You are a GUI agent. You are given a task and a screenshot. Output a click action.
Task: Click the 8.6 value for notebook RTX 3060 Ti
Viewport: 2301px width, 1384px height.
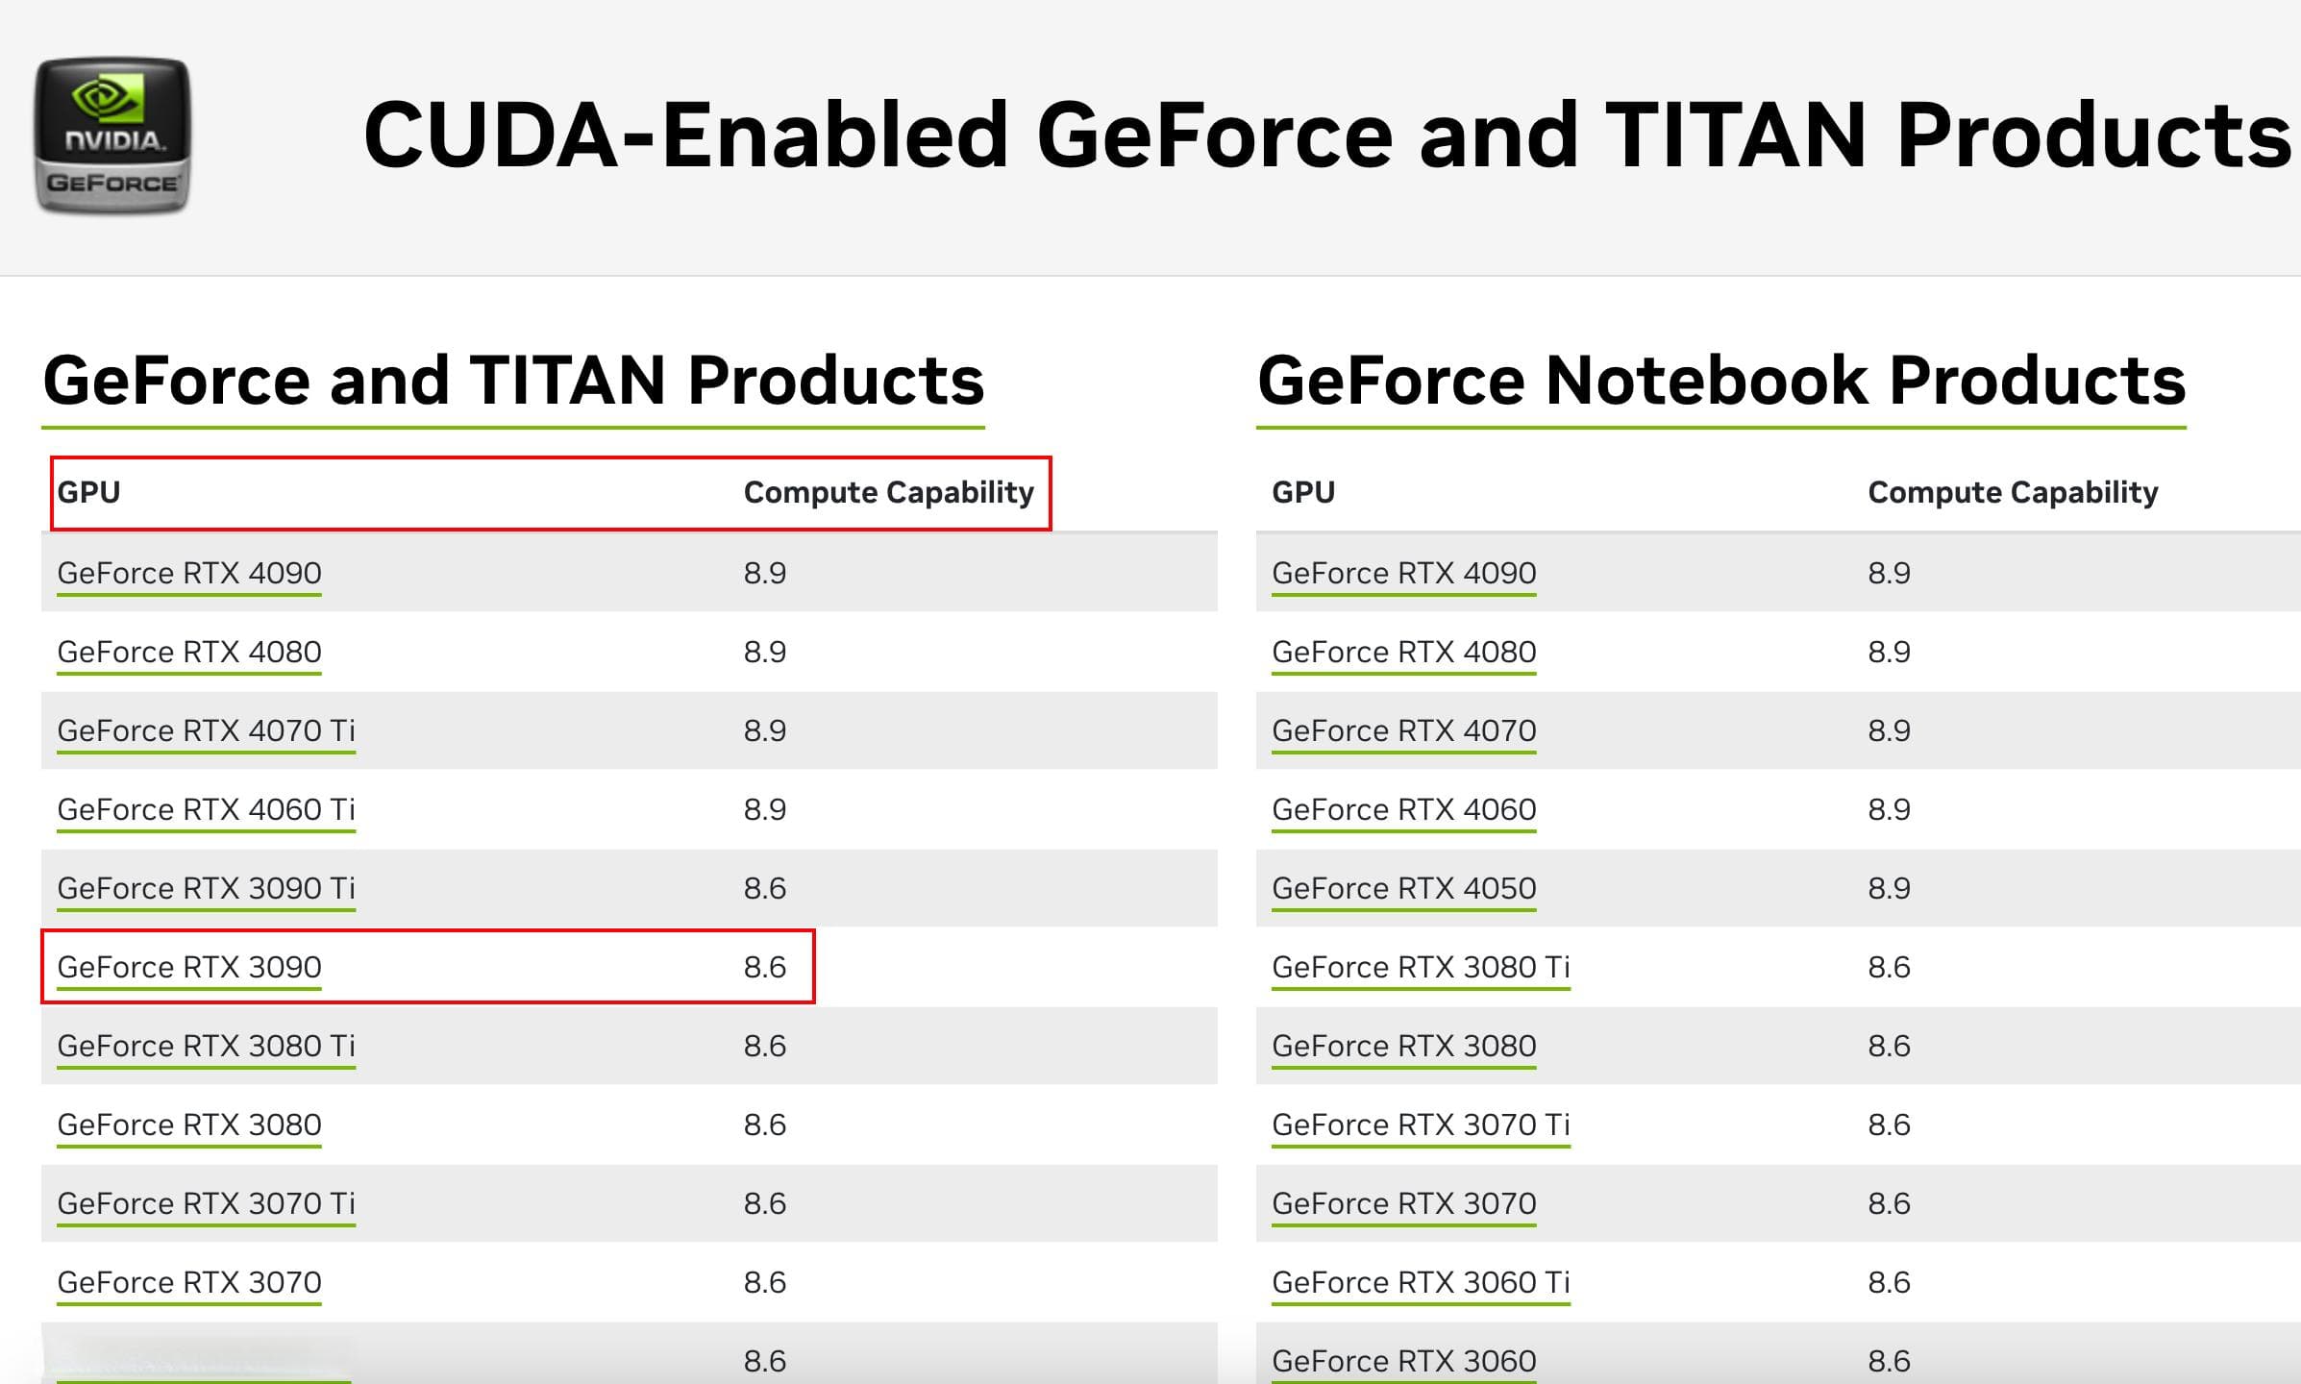click(x=1889, y=1282)
